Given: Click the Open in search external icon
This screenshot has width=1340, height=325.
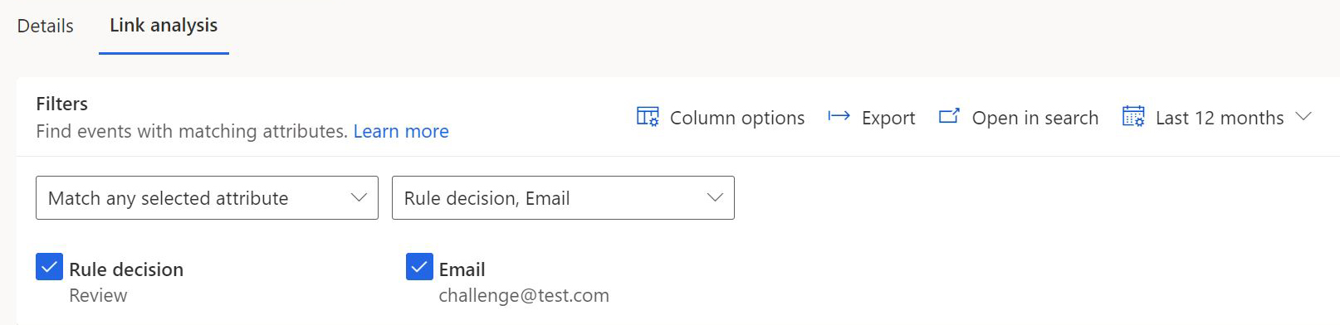Looking at the screenshot, I should (x=949, y=116).
